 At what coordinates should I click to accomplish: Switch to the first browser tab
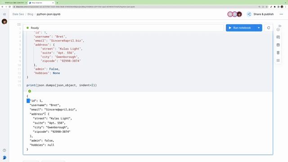click(x=14, y=3)
